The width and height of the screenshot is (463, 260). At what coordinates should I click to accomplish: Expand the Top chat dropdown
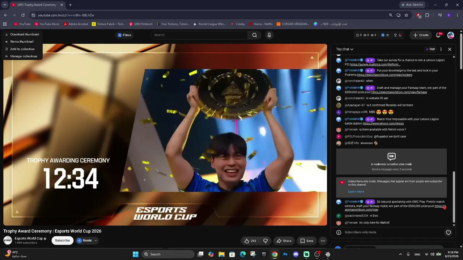345,49
